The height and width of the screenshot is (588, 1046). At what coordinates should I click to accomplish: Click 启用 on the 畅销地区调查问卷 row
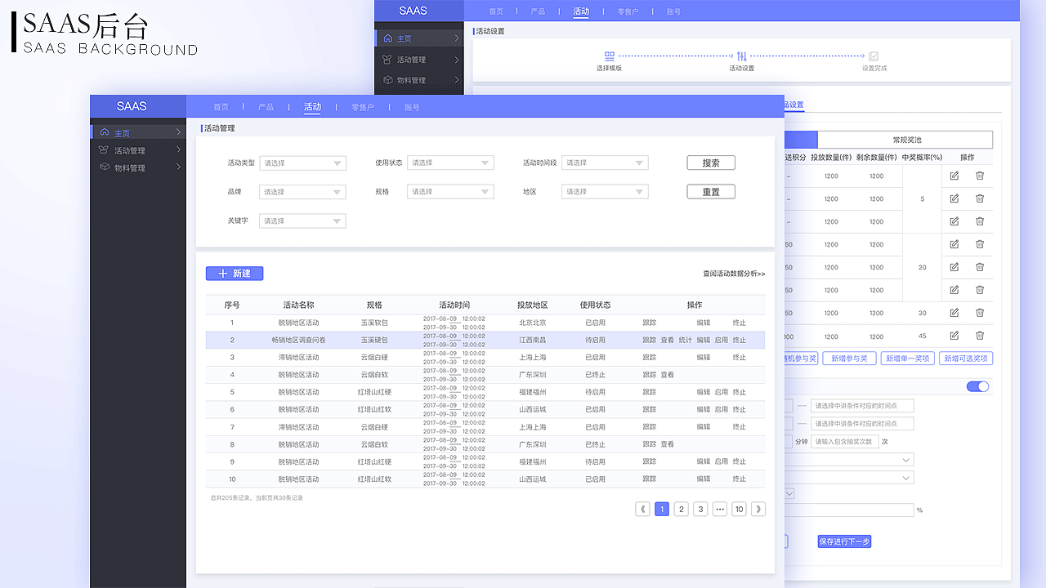click(x=721, y=340)
